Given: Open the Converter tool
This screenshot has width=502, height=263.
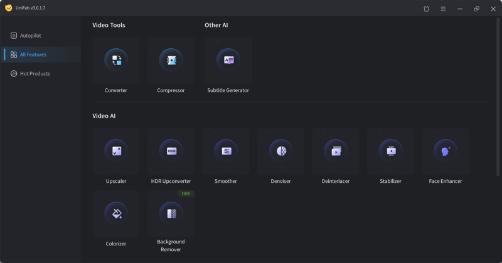Looking at the screenshot, I should [116, 61].
